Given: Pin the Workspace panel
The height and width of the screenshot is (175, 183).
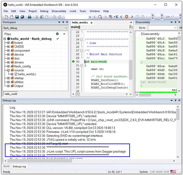Looking at the screenshot, I should (63, 22).
